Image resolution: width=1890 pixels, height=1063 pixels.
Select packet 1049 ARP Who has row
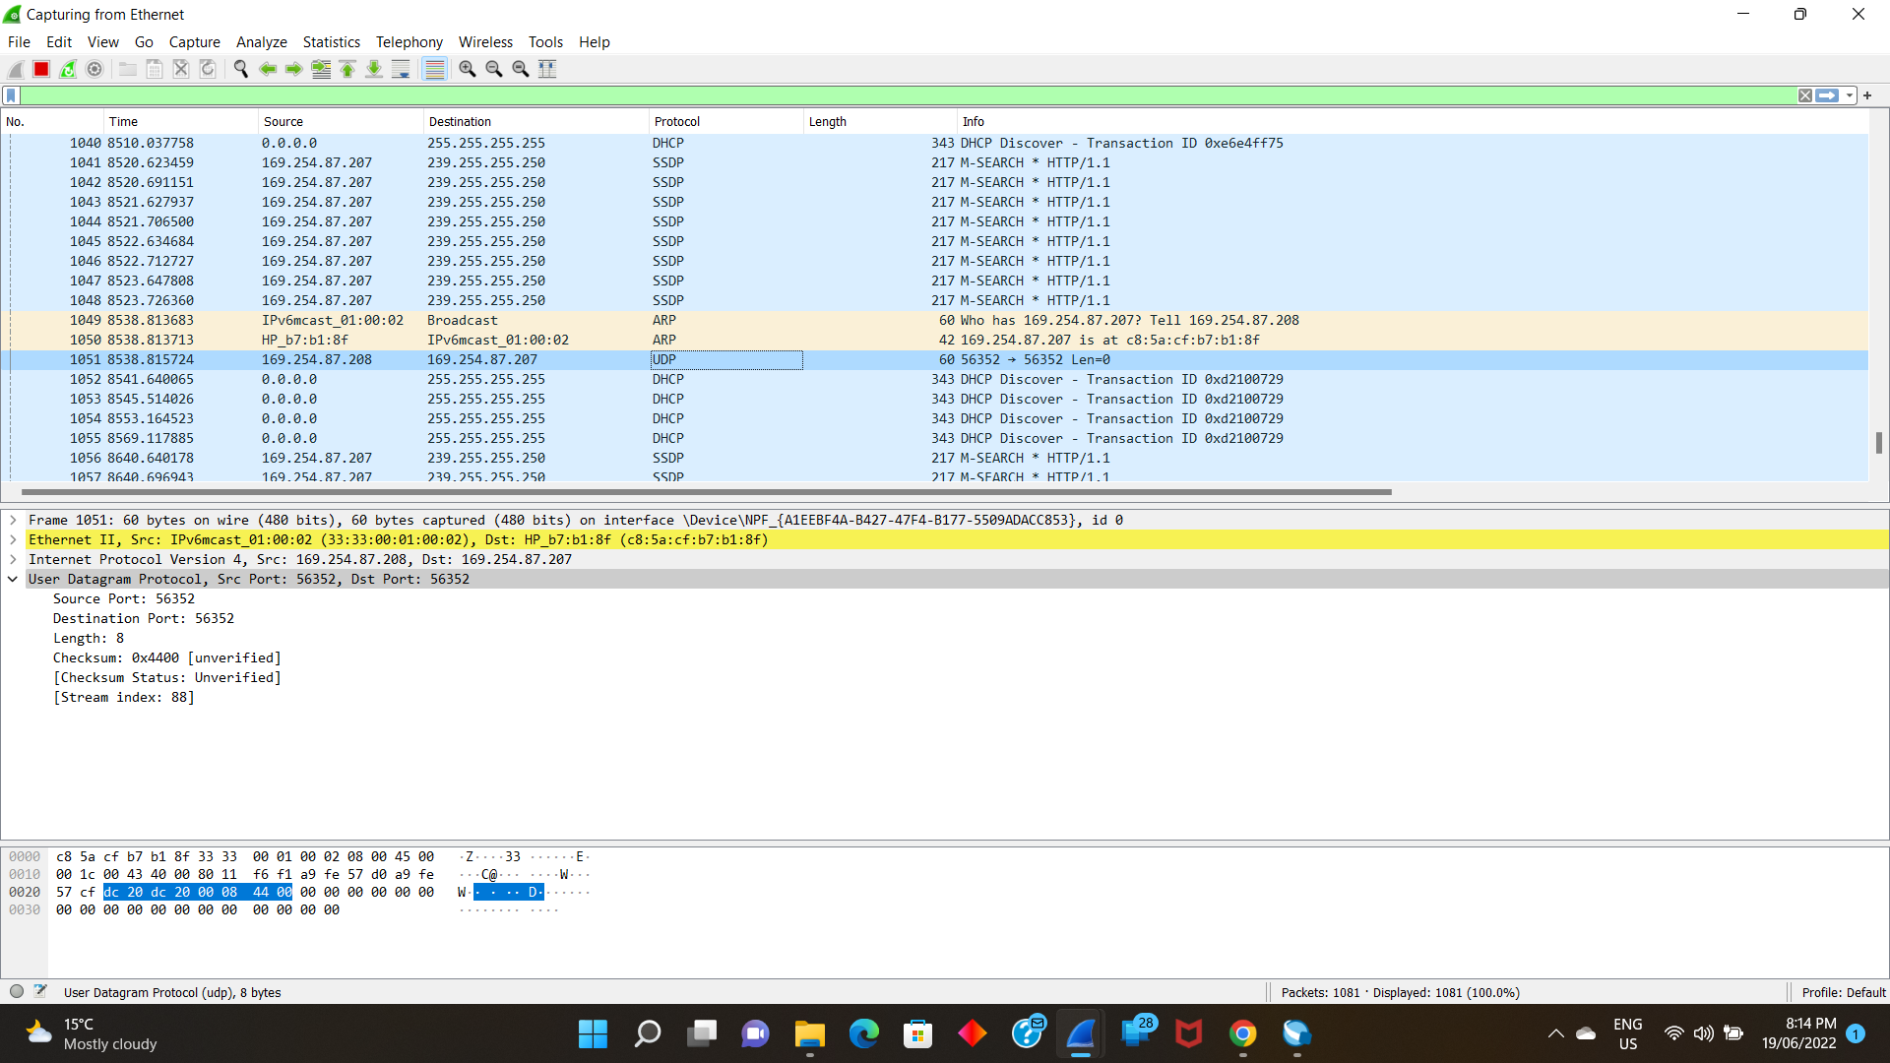coord(935,320)
